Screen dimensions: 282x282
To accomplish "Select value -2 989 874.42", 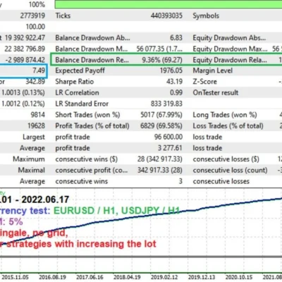I will tap(25, 60).
